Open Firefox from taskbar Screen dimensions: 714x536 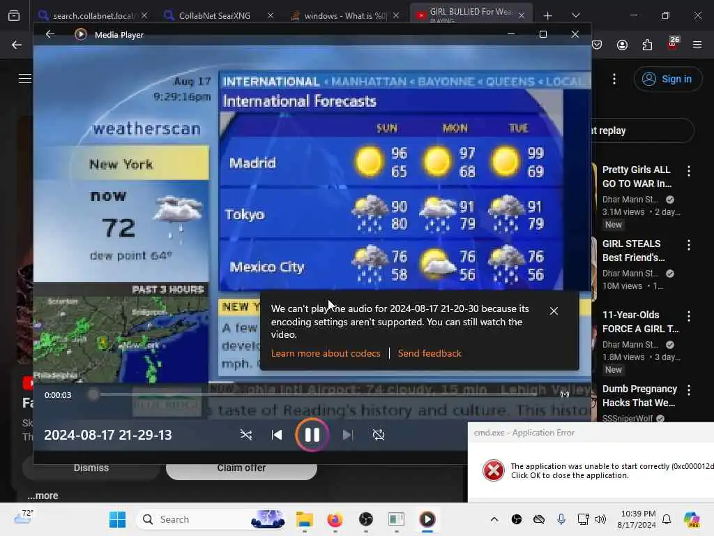335,519
